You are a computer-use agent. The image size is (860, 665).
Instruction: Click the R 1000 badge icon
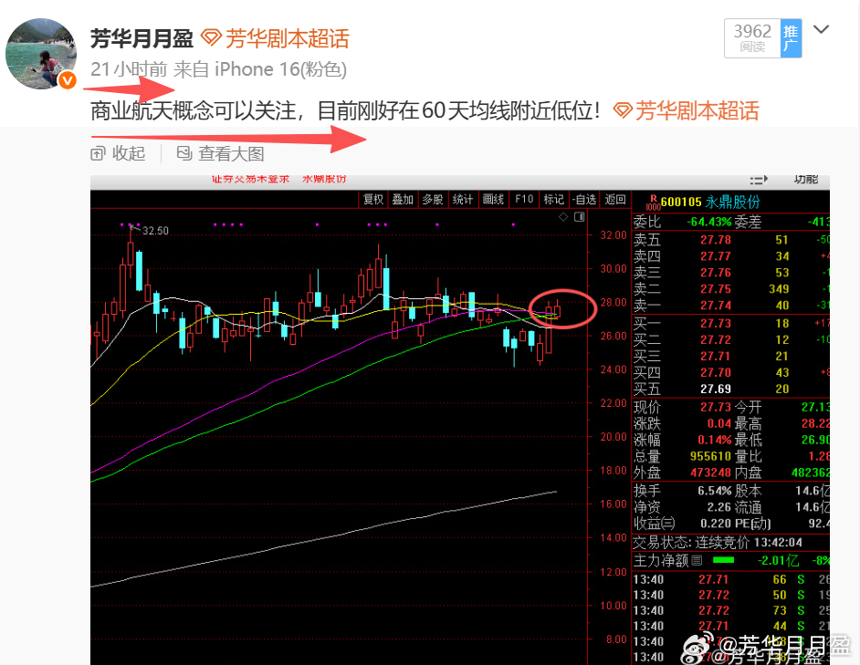654,203
